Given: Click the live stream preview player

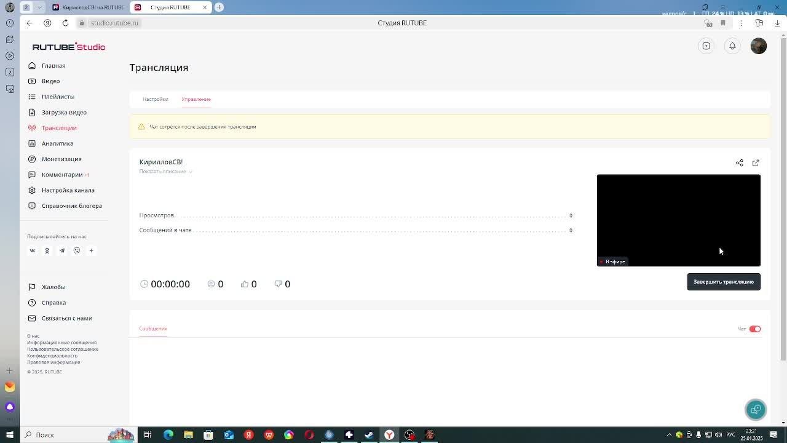Looking at the screenshot, I should pos(679,220).
